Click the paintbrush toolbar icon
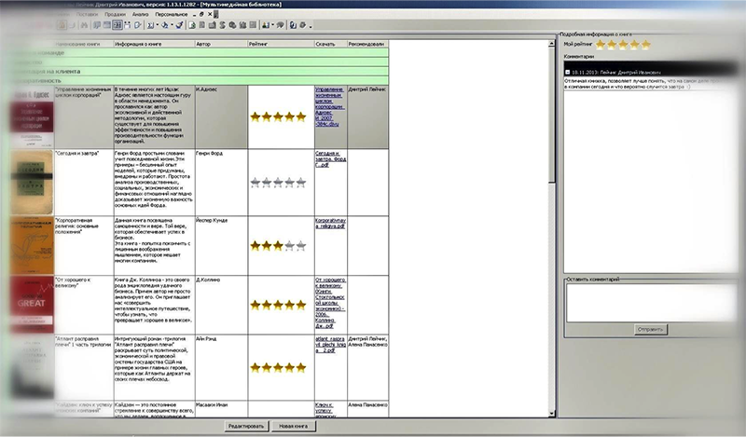746x437 pixels. click(179, 25)
